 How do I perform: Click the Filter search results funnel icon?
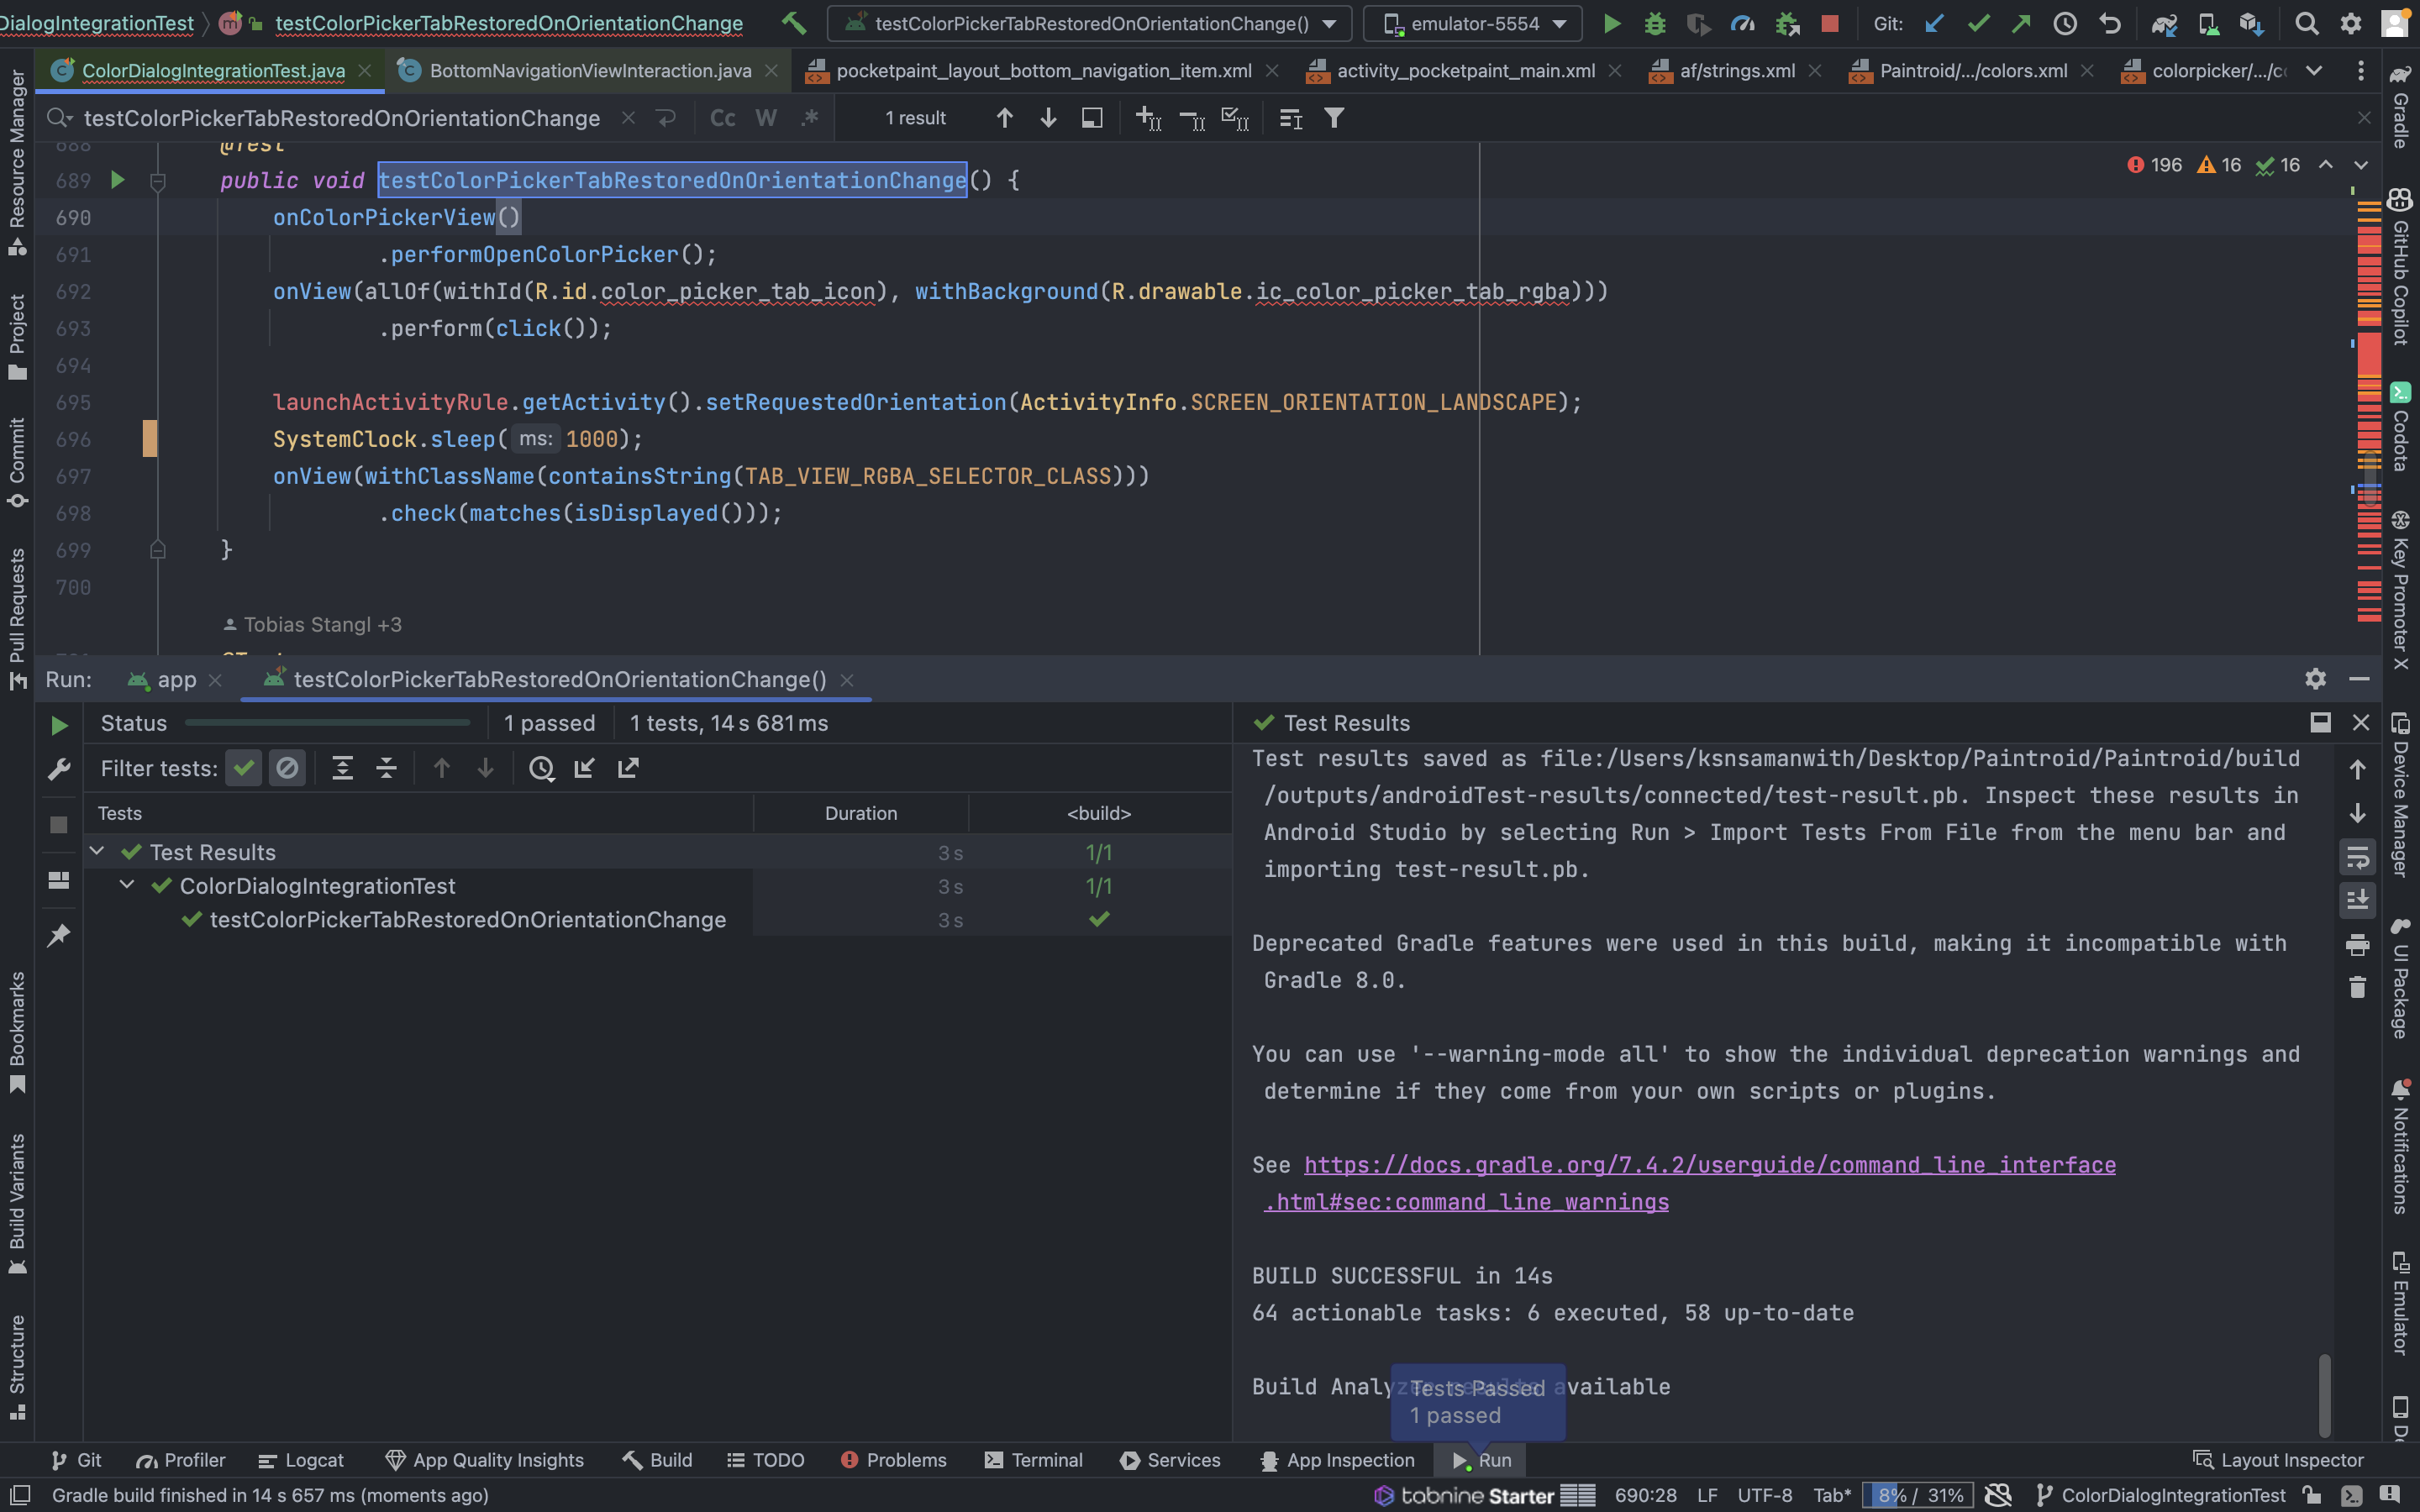click(1334, 118)
